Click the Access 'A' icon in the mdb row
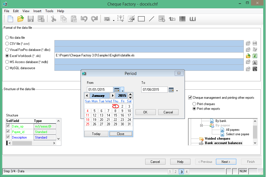The width and height of the screenshot is (266, 177). pyautogui.click(x=255, y=63)
